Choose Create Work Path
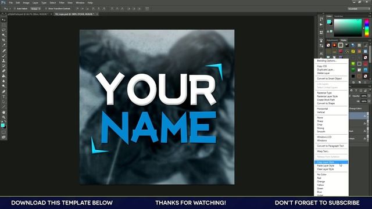 (326, 100)
